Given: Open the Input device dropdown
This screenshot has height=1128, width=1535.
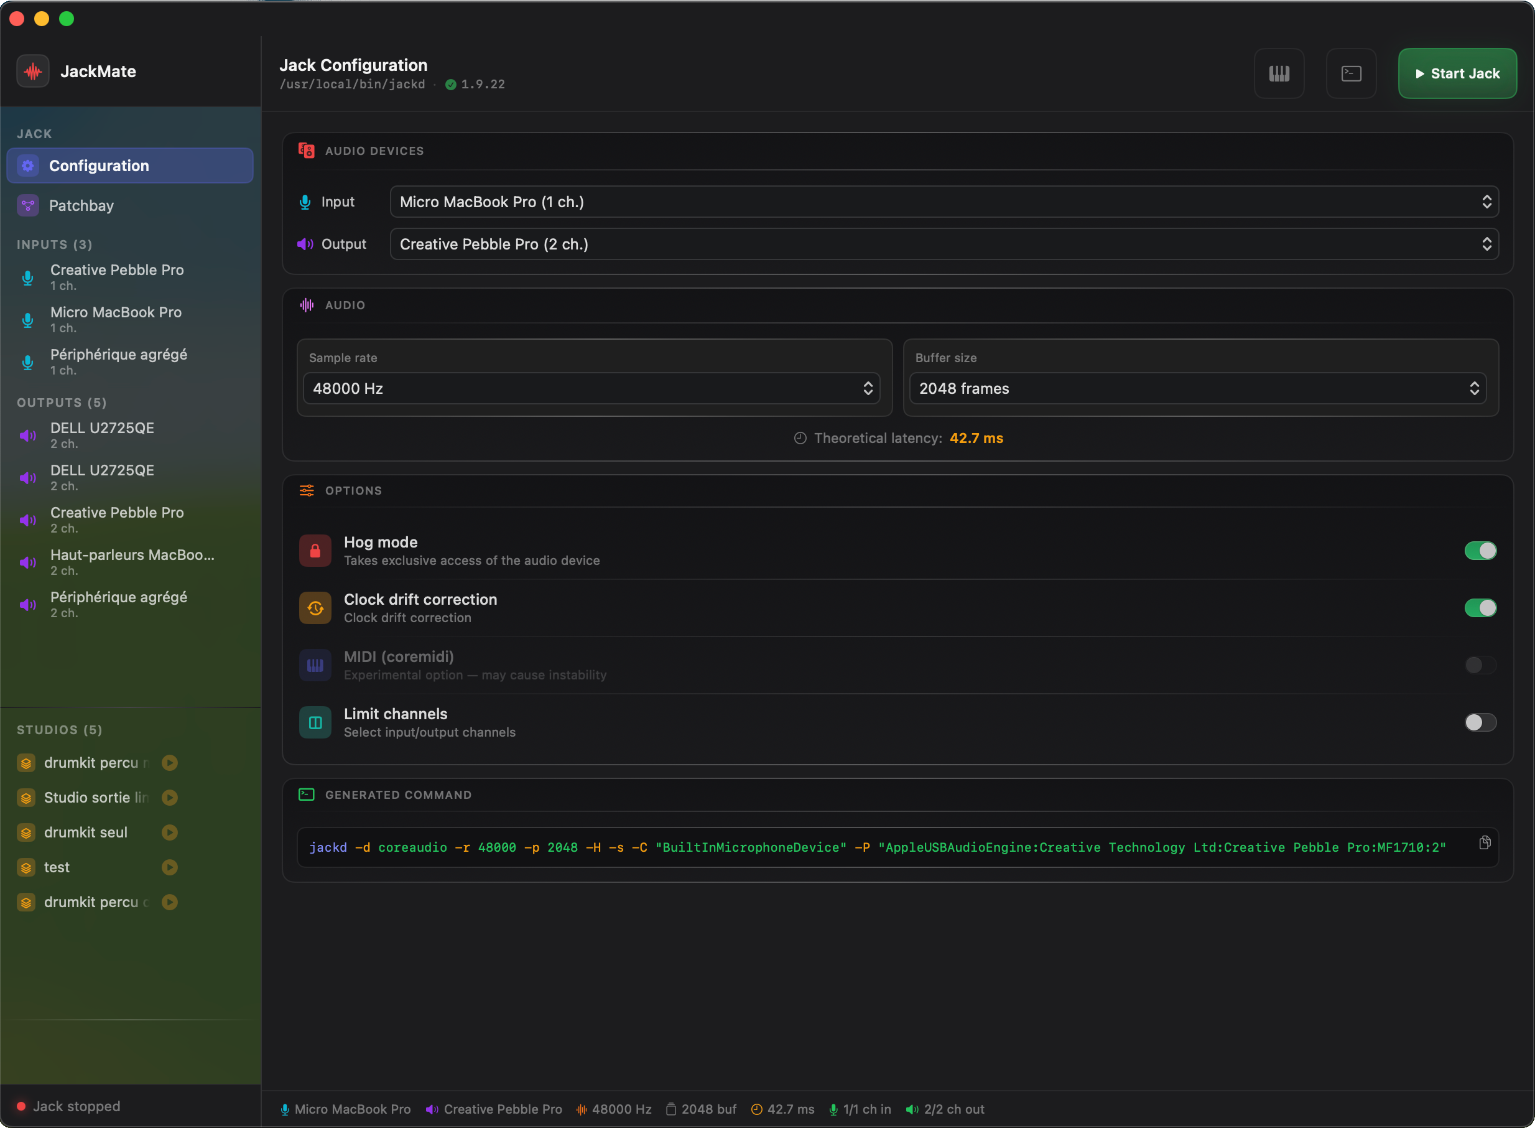Looking at the screenshot, I should point(944,202).
